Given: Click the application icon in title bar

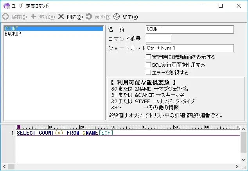Looking at the screenshot, I should click(6, 6).
